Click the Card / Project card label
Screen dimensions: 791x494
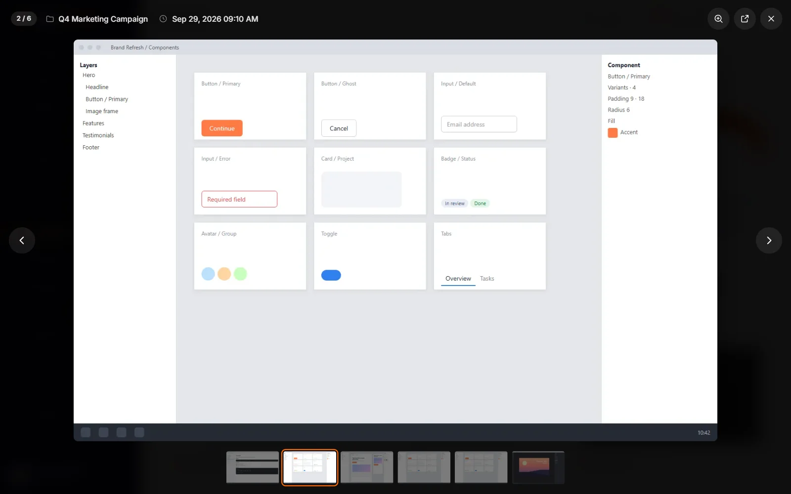338,159
